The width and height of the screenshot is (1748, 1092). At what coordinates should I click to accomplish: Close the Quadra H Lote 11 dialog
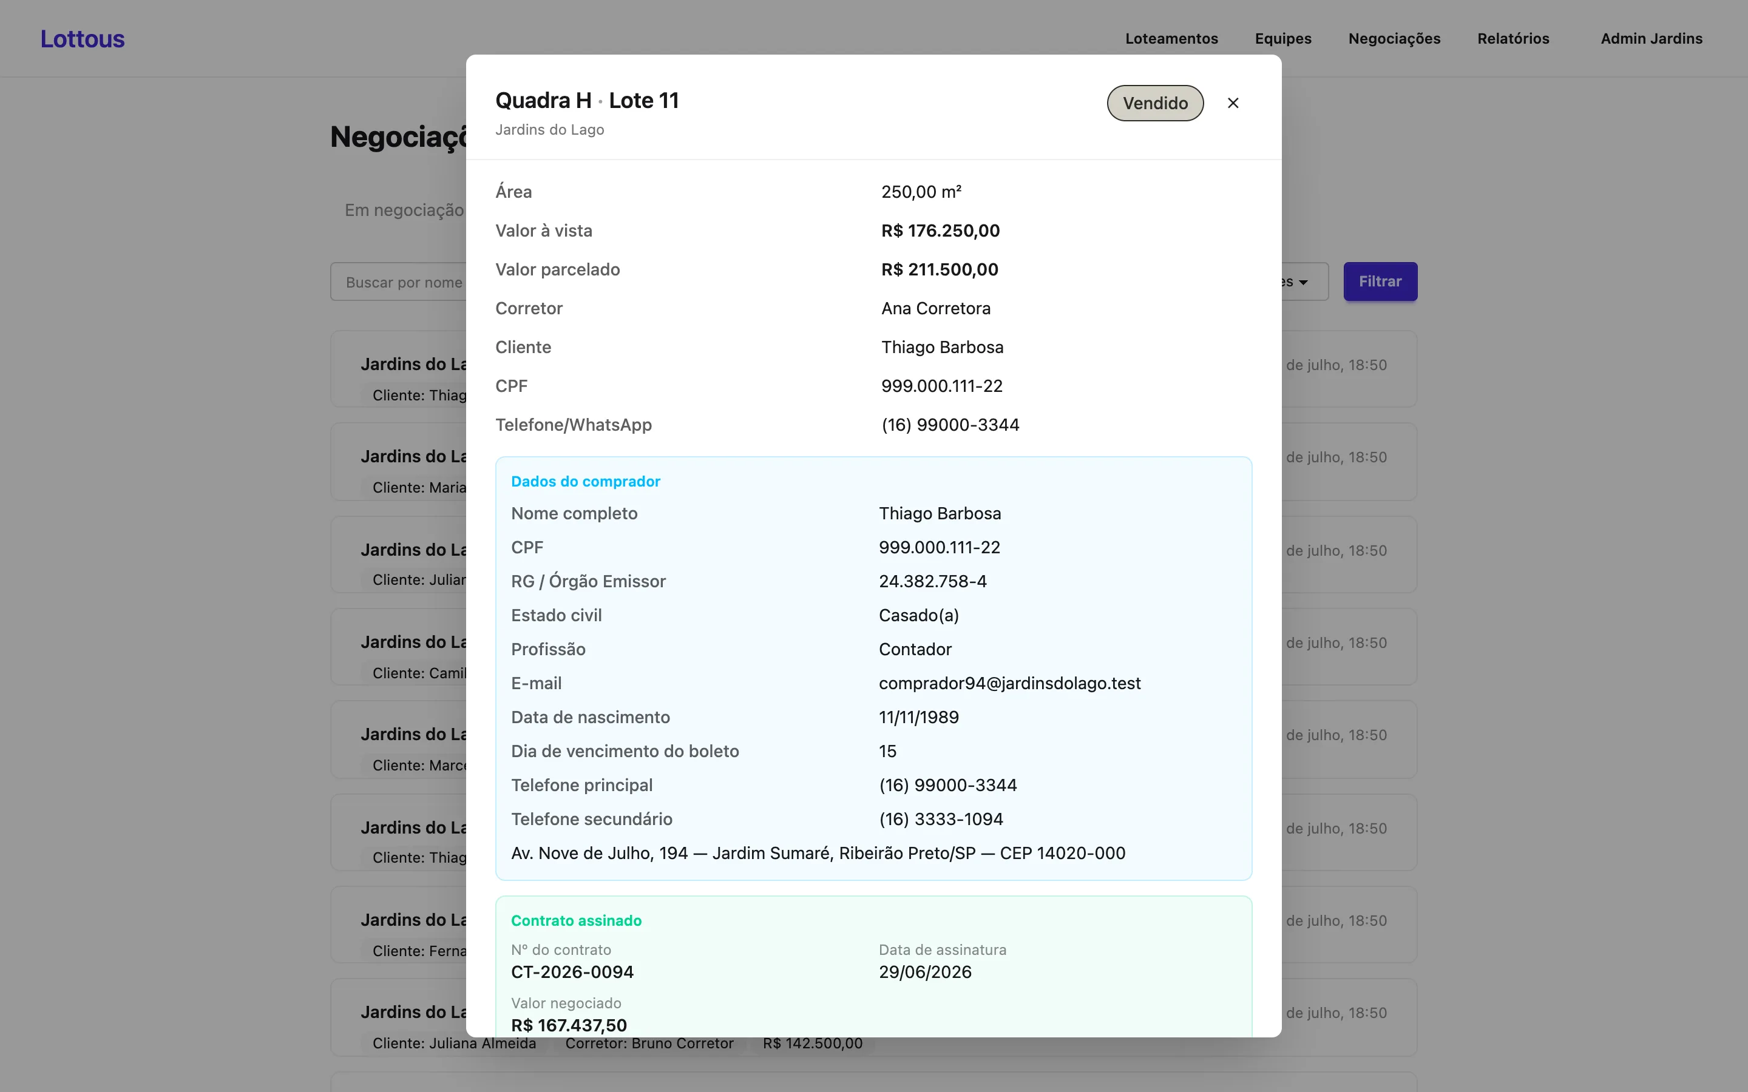point(1233,103)
